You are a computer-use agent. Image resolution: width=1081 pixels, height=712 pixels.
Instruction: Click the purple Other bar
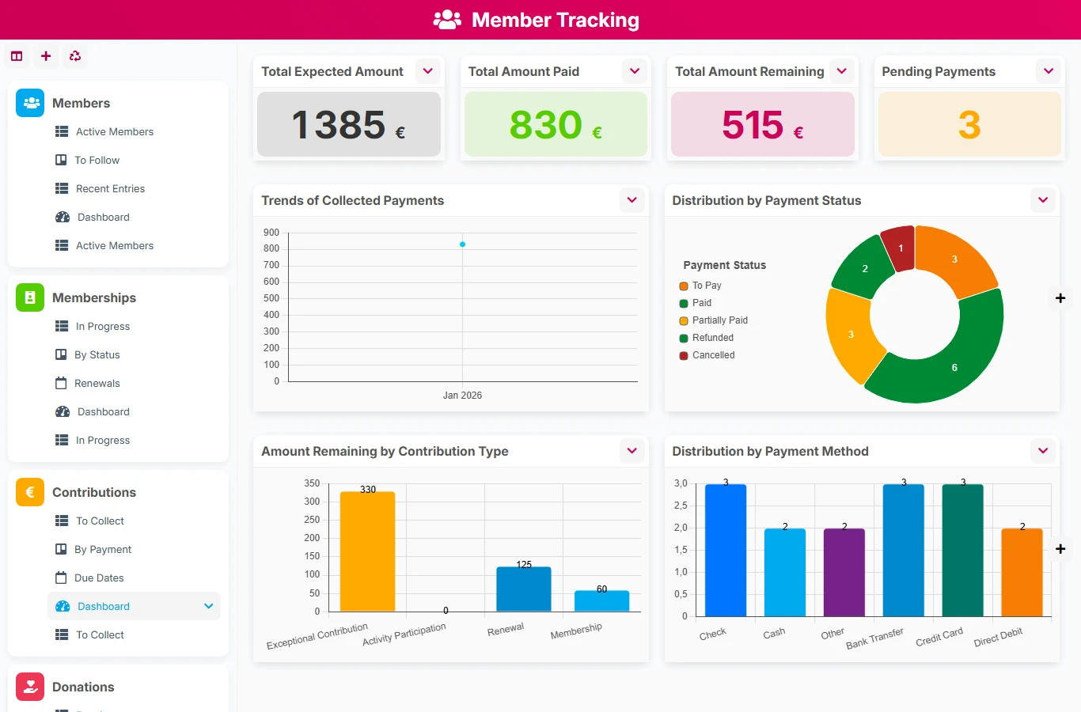(844, 572)
